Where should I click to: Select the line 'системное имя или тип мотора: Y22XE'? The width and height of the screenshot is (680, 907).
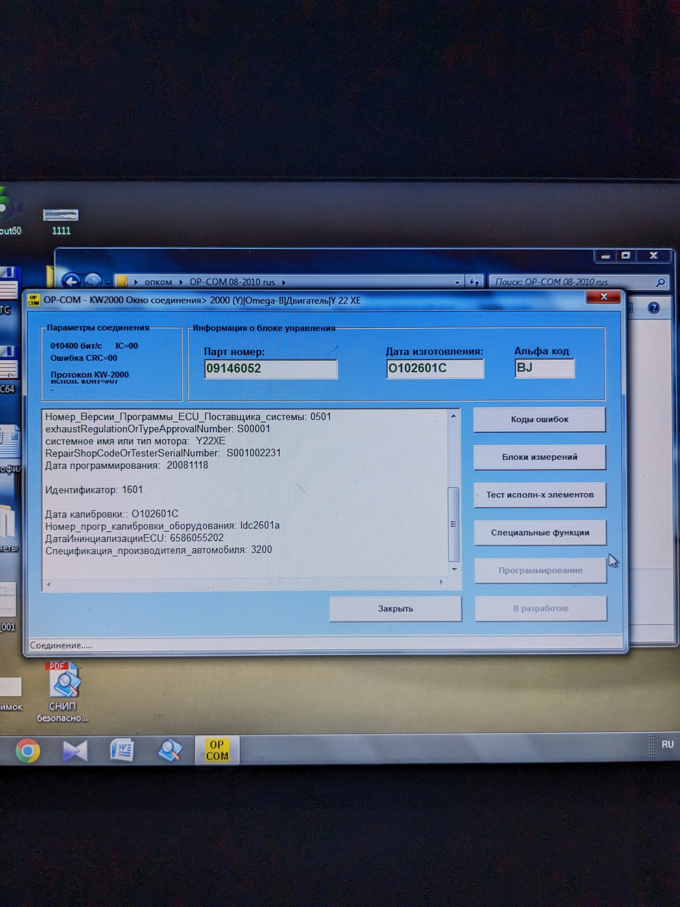pos(135,441)
